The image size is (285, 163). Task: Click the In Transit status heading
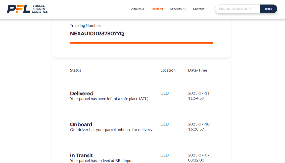click(x=81, y=155)
